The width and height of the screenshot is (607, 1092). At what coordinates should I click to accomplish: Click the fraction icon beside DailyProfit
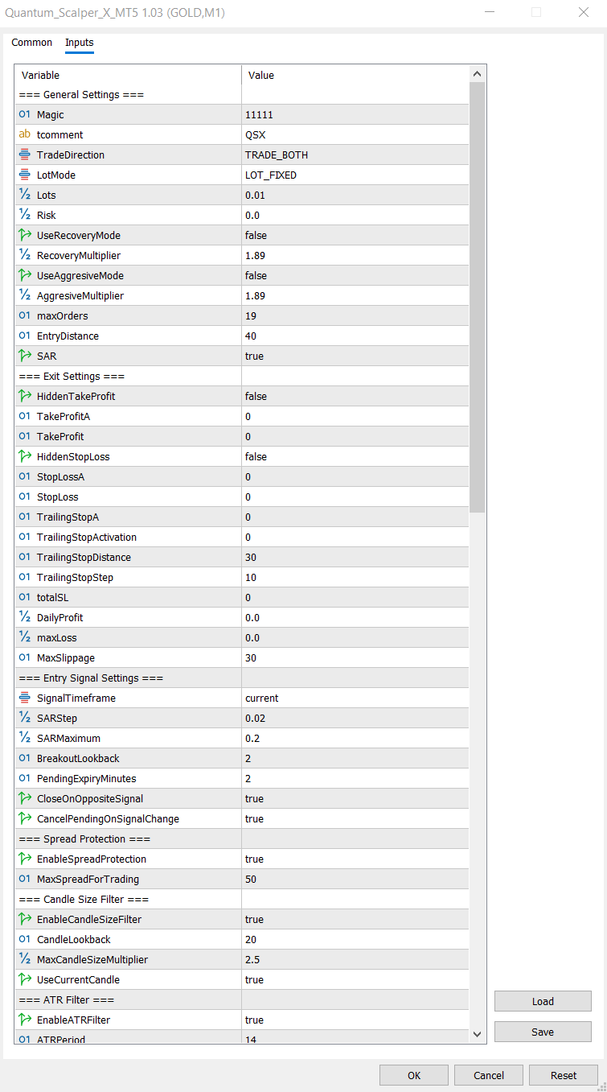24,618
